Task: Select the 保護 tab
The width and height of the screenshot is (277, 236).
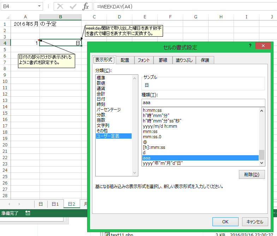Action: point(205,60)
